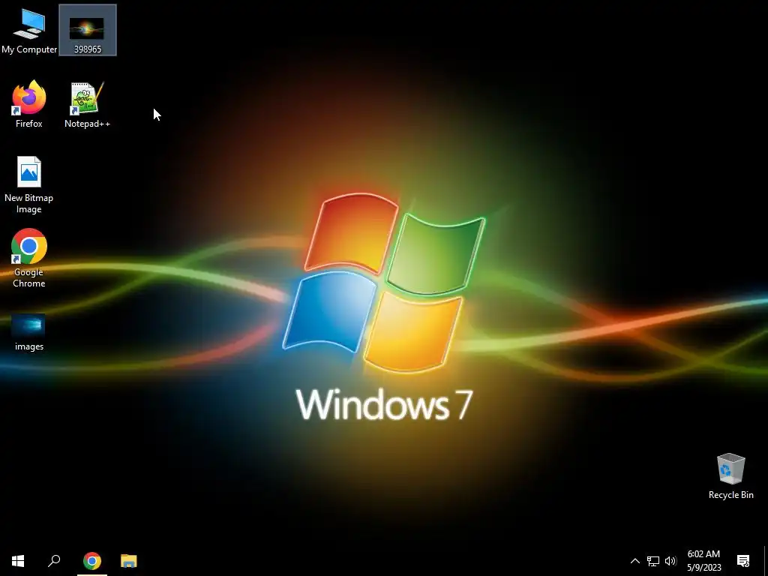
Task: Open the Windows Start menu
Action: pos(18,561)
